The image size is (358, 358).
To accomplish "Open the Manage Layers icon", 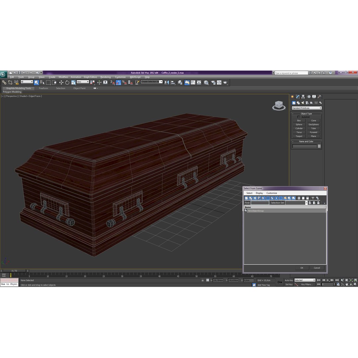I will coord(180,83).
